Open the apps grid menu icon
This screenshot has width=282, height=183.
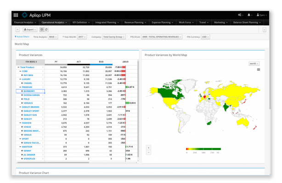16,15
